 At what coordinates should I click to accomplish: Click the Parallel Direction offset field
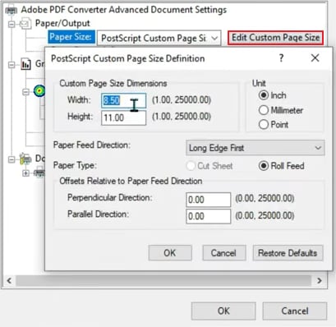pos(209,216)
